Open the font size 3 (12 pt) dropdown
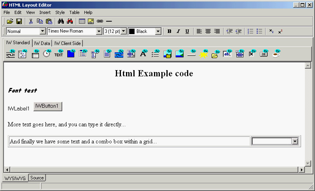This screenshot has width=315, height=191. point(124,31)
